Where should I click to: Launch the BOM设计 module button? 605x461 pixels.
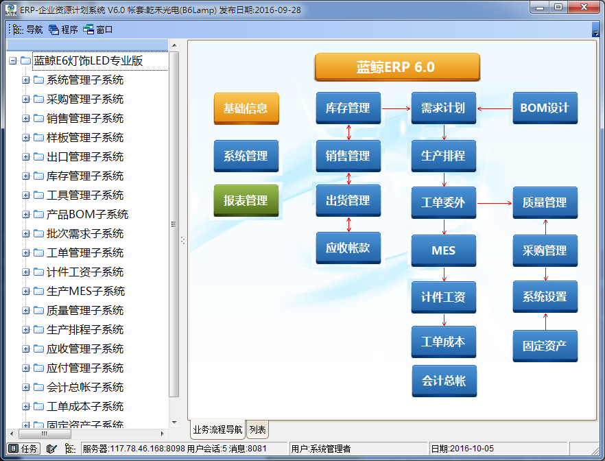[x=545, y=108]
